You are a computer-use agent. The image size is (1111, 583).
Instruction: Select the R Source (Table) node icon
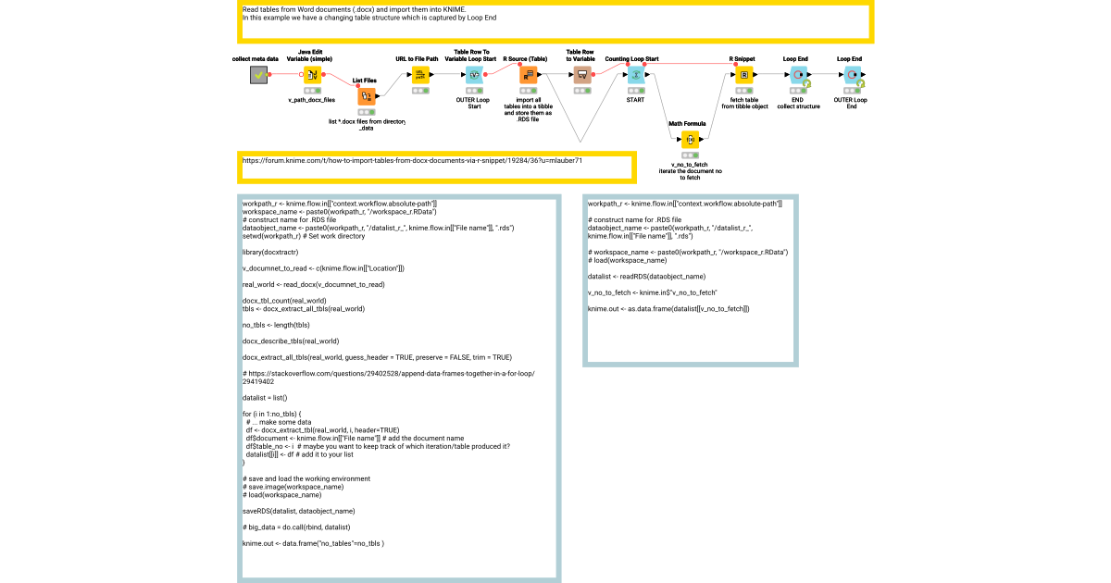coord(529,76)
